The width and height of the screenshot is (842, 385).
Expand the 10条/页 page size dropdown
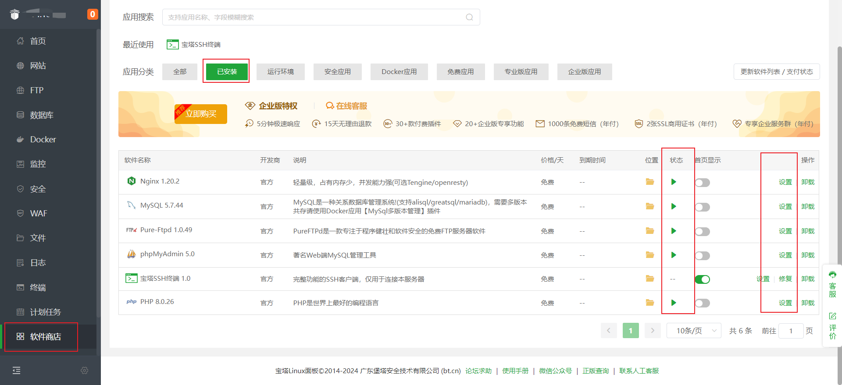[694, 331]
